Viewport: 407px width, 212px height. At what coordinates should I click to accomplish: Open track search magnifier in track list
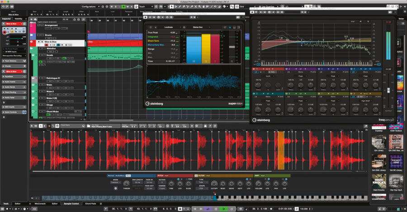click(83, 19)
